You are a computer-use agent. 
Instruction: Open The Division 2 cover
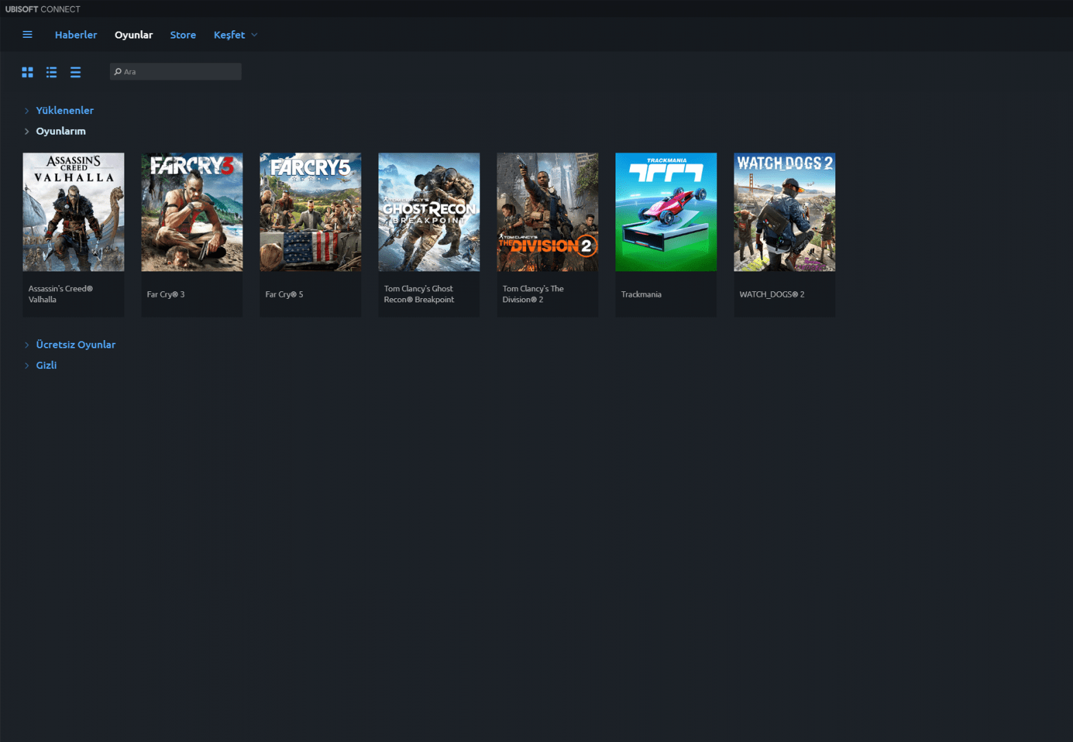click(x=547, y=212)
